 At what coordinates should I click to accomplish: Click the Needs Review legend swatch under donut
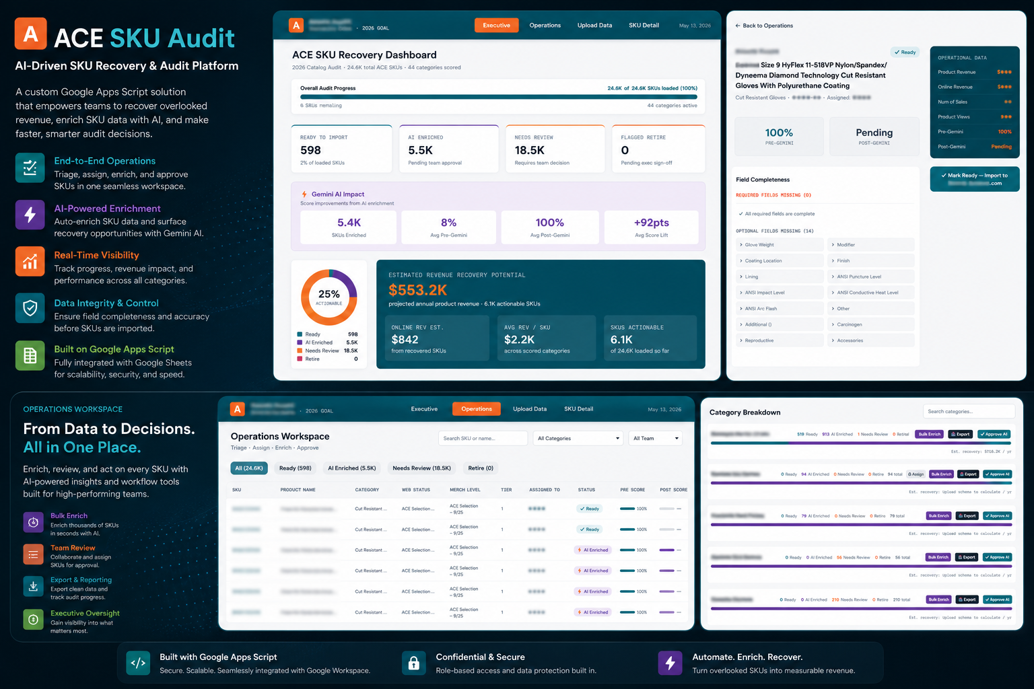[300, 351]
